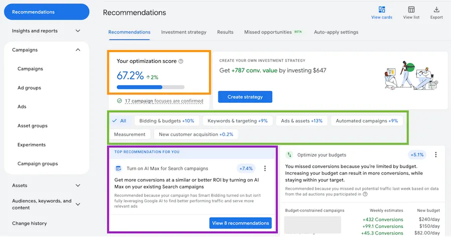451x237 pixels.
Task: Click the BETA badge on Missed opportunities
Action: coord(298,32)
